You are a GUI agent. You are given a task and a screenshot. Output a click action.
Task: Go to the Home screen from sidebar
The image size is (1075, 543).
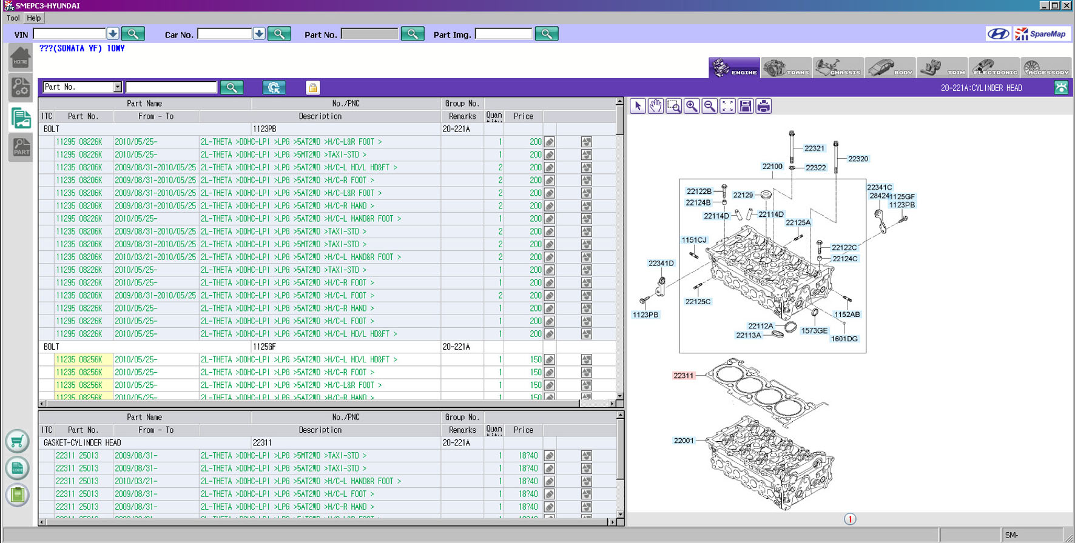tap(20, 58)
